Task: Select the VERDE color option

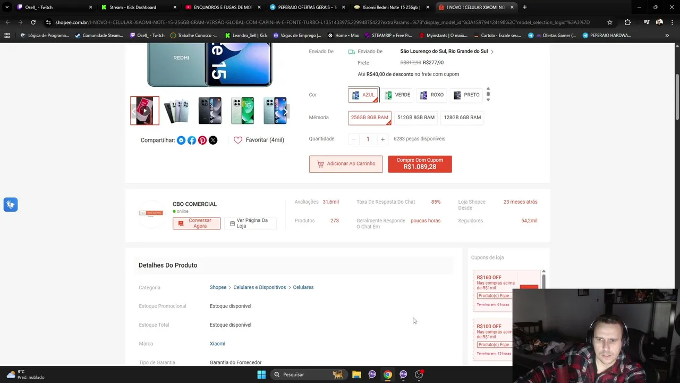Action: coord(397,95)
